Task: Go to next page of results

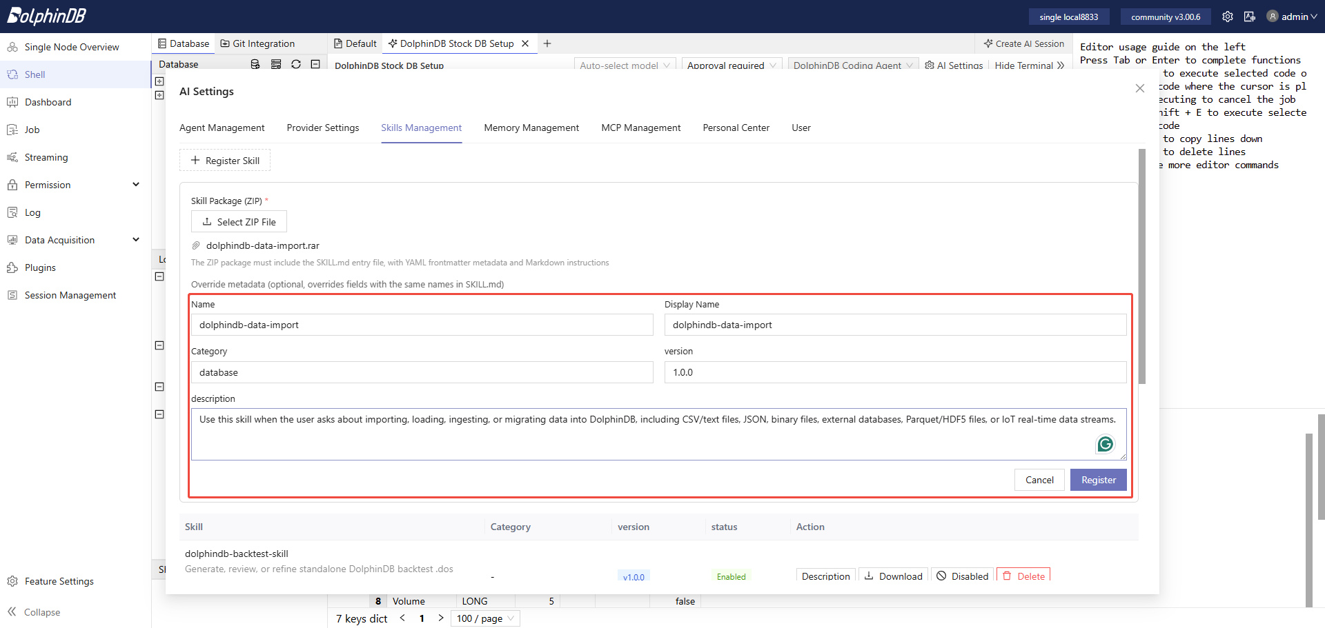Action: [x=441, y=618]
